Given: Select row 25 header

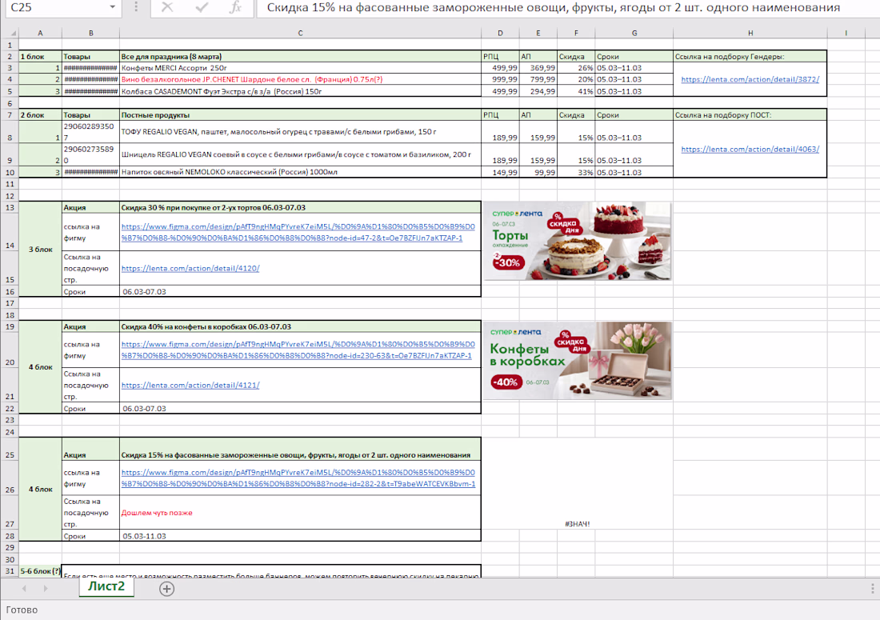Looking at the screenshot, I should point(10,449).
